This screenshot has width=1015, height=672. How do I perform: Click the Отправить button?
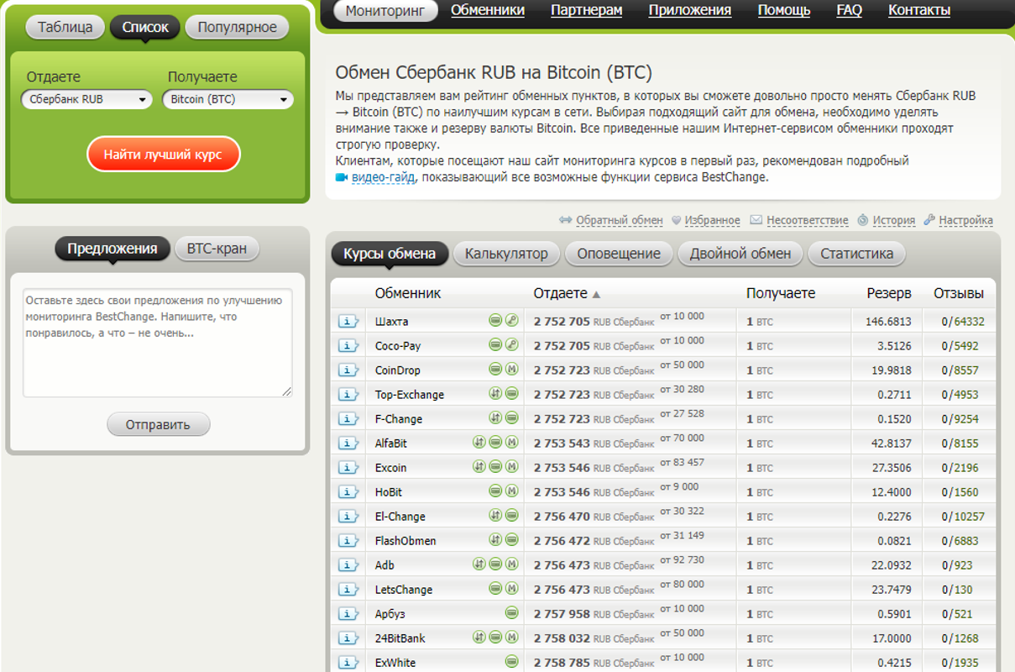tap(158, 424)
